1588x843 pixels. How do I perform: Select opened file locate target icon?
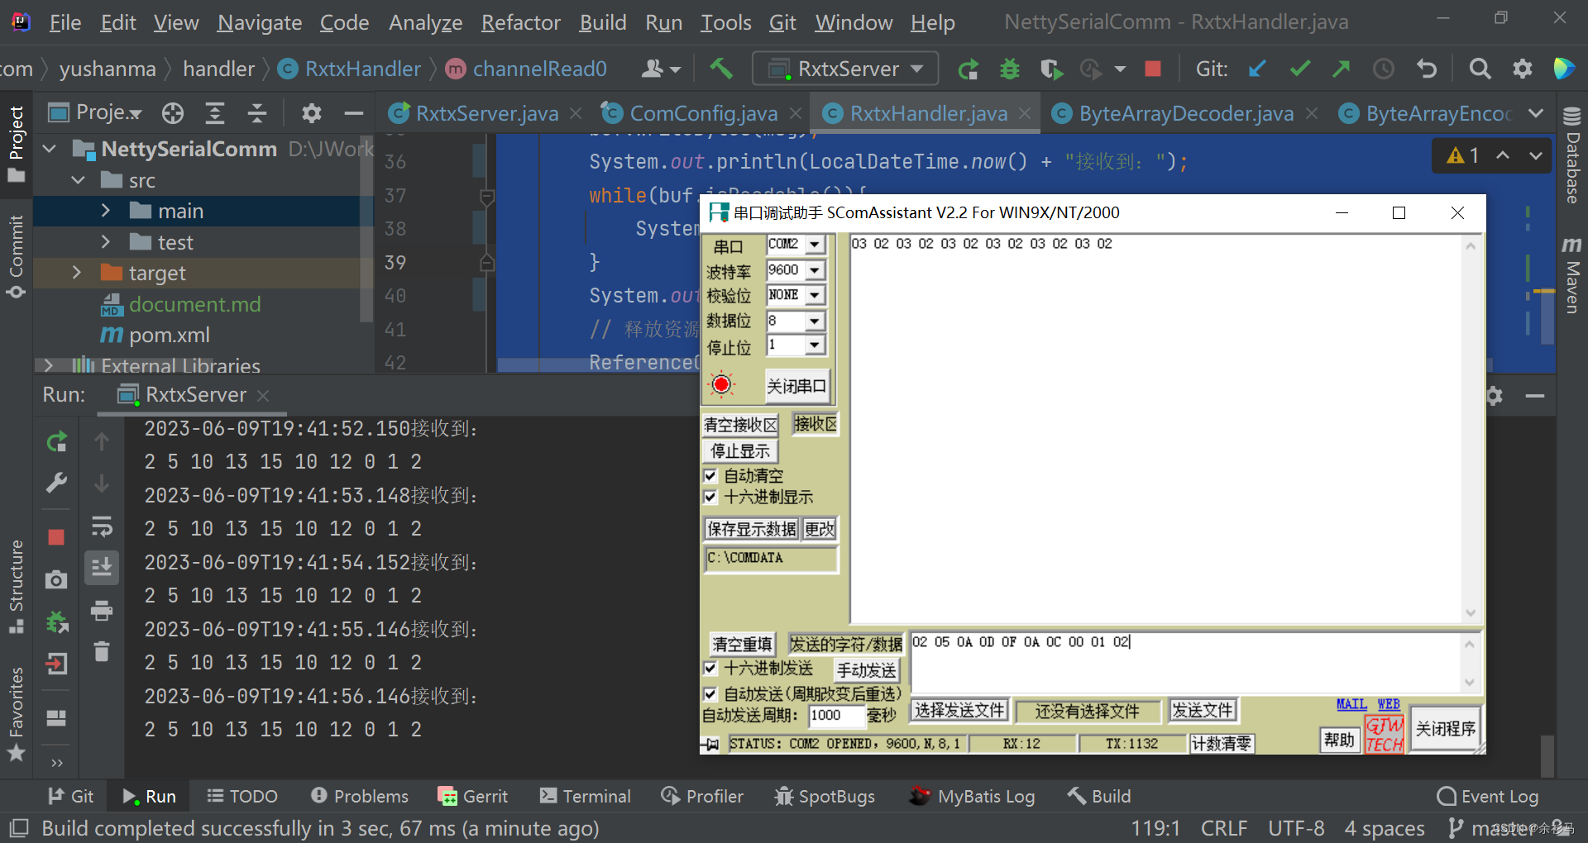(173, 113)
